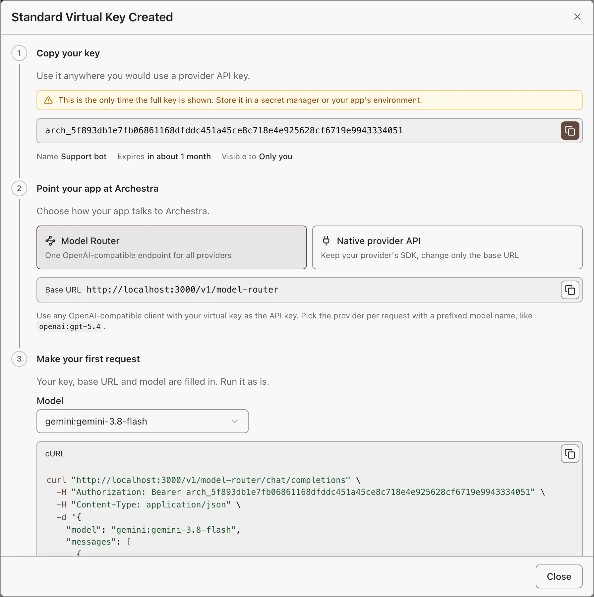Click 'Keep your provider's SDK' description text
The image size is (594, 597).
point(420,255)
